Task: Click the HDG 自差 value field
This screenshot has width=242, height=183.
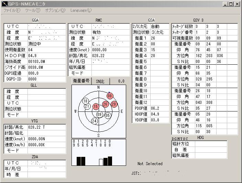Action: click(211, 150)
